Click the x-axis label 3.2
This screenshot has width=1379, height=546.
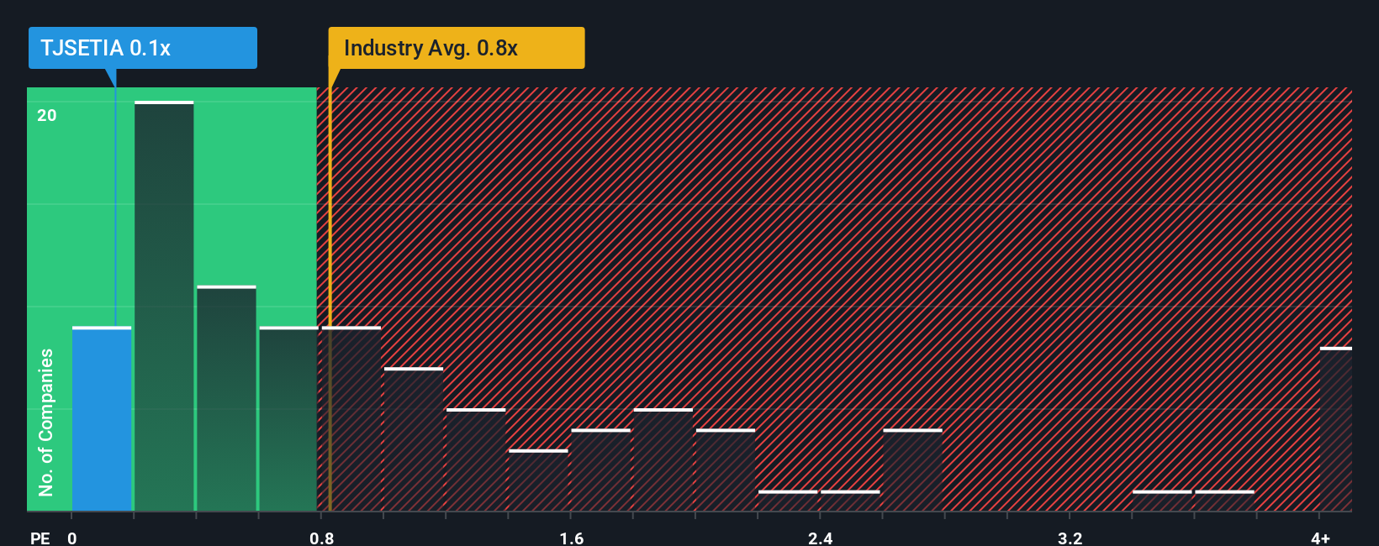click(1070, 538)
